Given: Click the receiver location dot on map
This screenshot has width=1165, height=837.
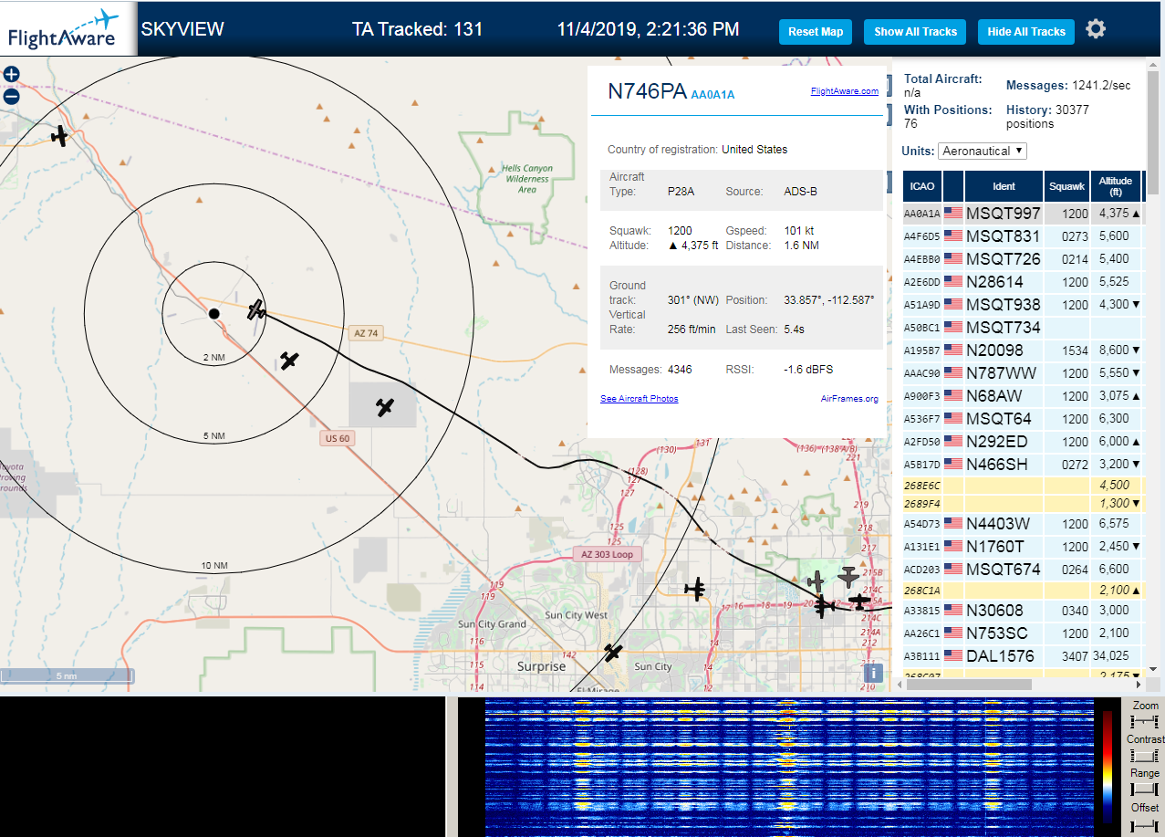Looking at the screenshot, I should (213, 313).
